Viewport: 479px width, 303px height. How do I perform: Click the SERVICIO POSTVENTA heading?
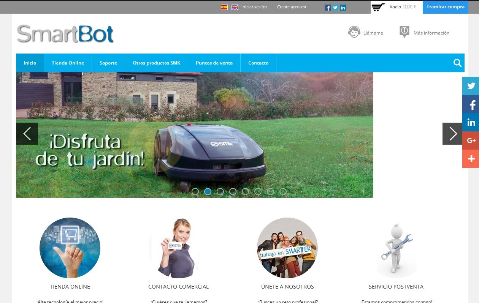[396, 287]
